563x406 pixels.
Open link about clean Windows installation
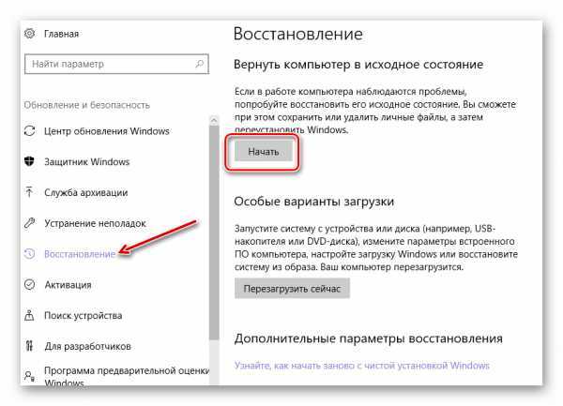coord(361,366)
